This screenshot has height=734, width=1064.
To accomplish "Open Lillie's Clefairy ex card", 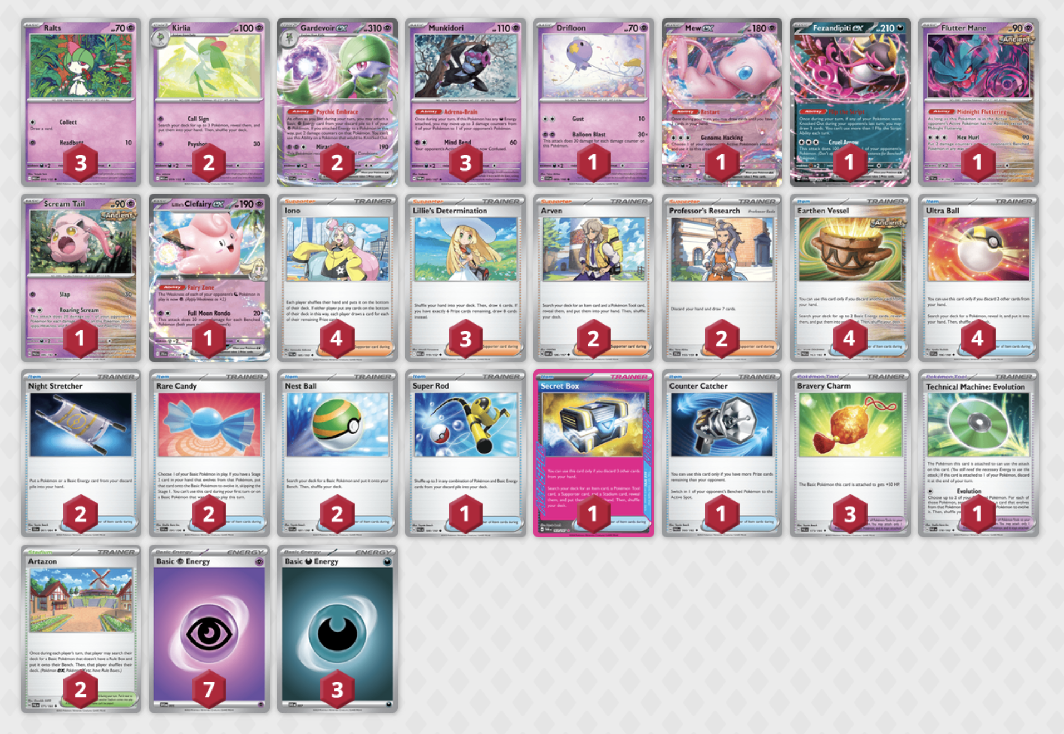I will [209, 278].
